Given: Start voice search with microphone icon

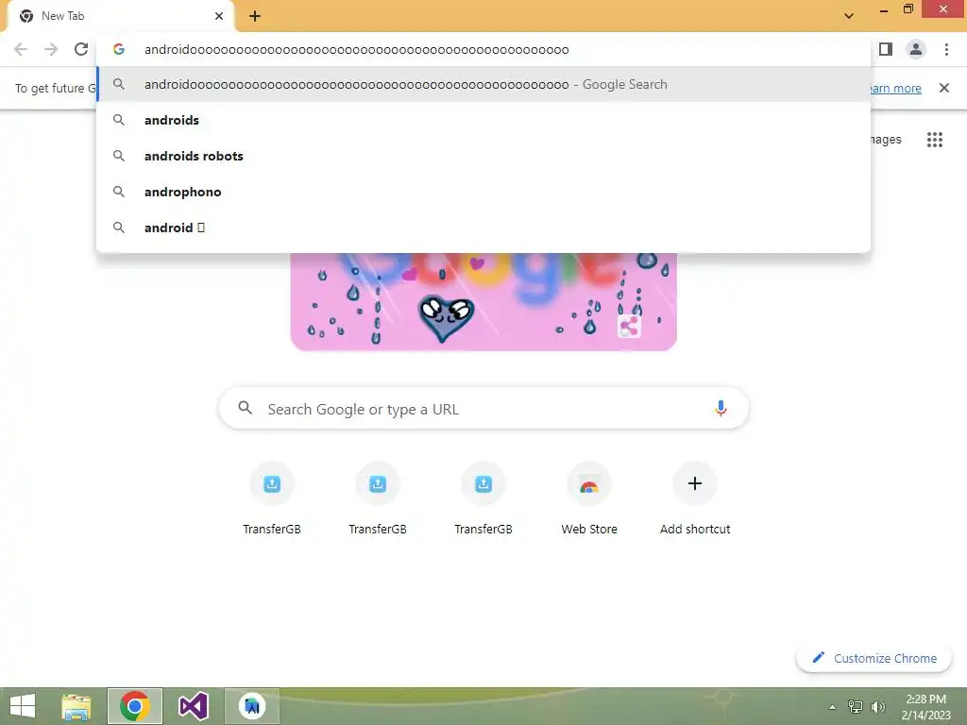Looking at the screenshot, I should pyautogui.click(x=721, y=408).
